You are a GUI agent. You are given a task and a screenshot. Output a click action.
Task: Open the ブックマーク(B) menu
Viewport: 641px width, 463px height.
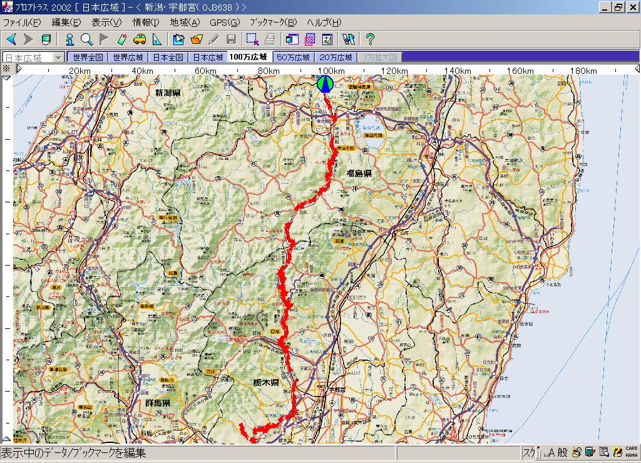(x=274, y=23)
